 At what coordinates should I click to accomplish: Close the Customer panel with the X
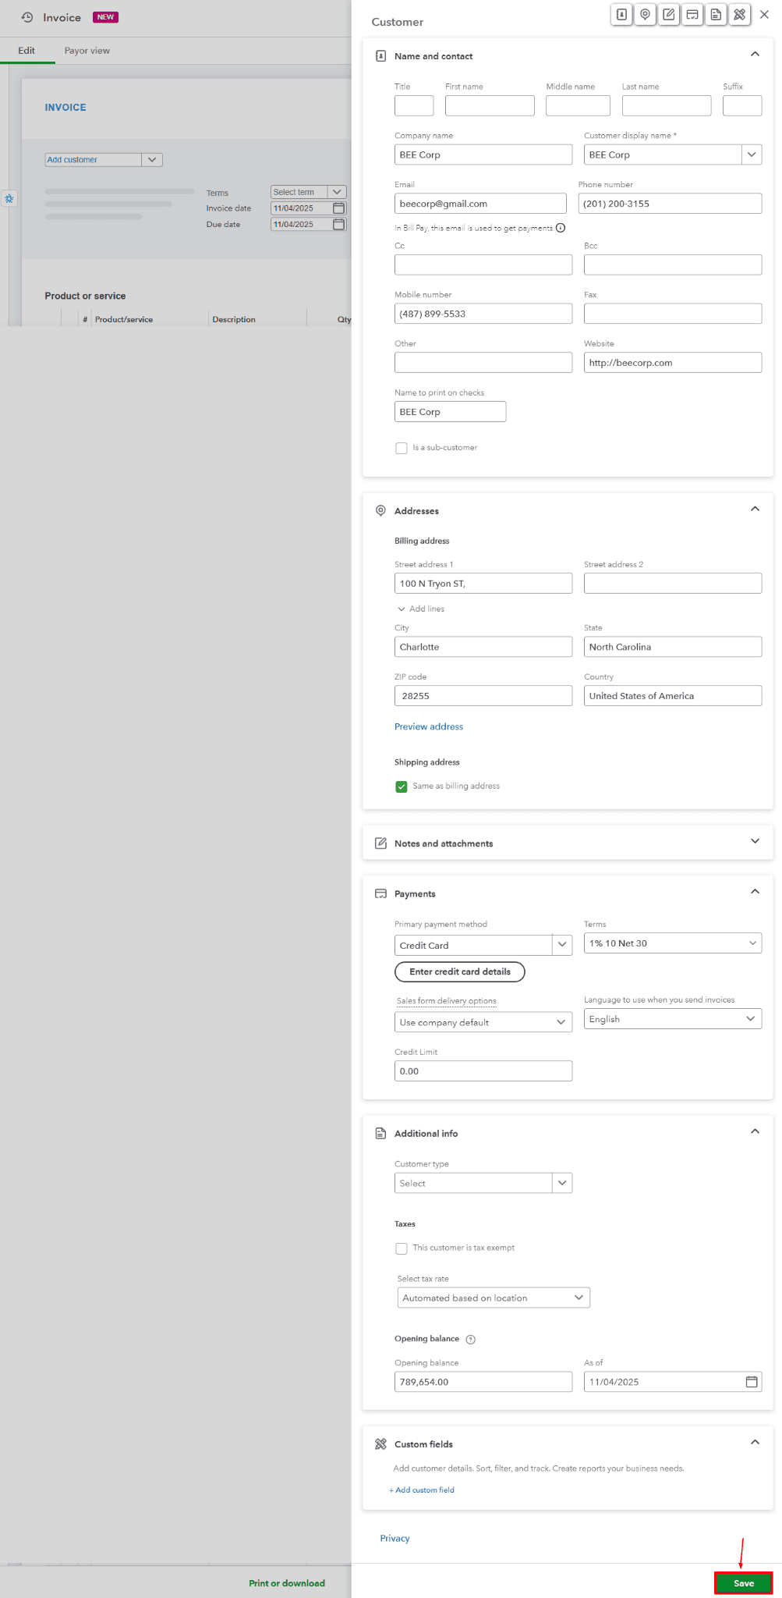pyautogui.click(x=764, y=14)
